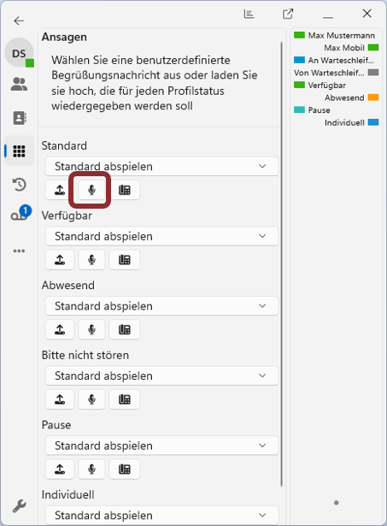
Task: Open the three-dots more menu in sidebar
Action: pyautogui.click(x=19, y=251)
